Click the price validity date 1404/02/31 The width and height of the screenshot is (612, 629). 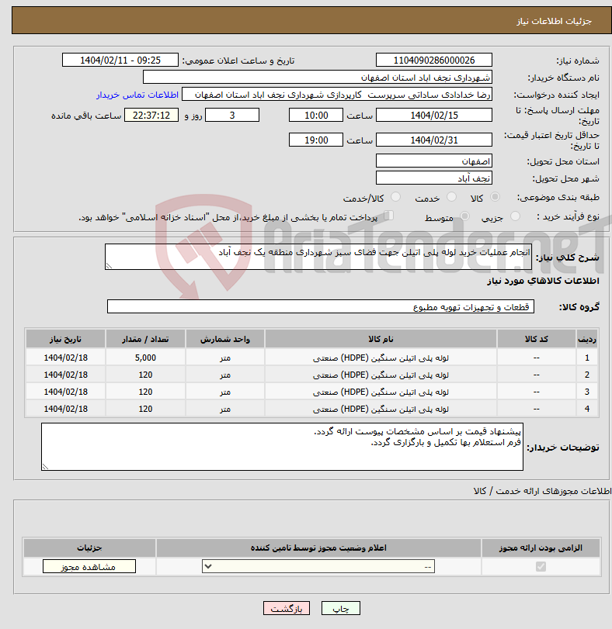pos(433,140)
